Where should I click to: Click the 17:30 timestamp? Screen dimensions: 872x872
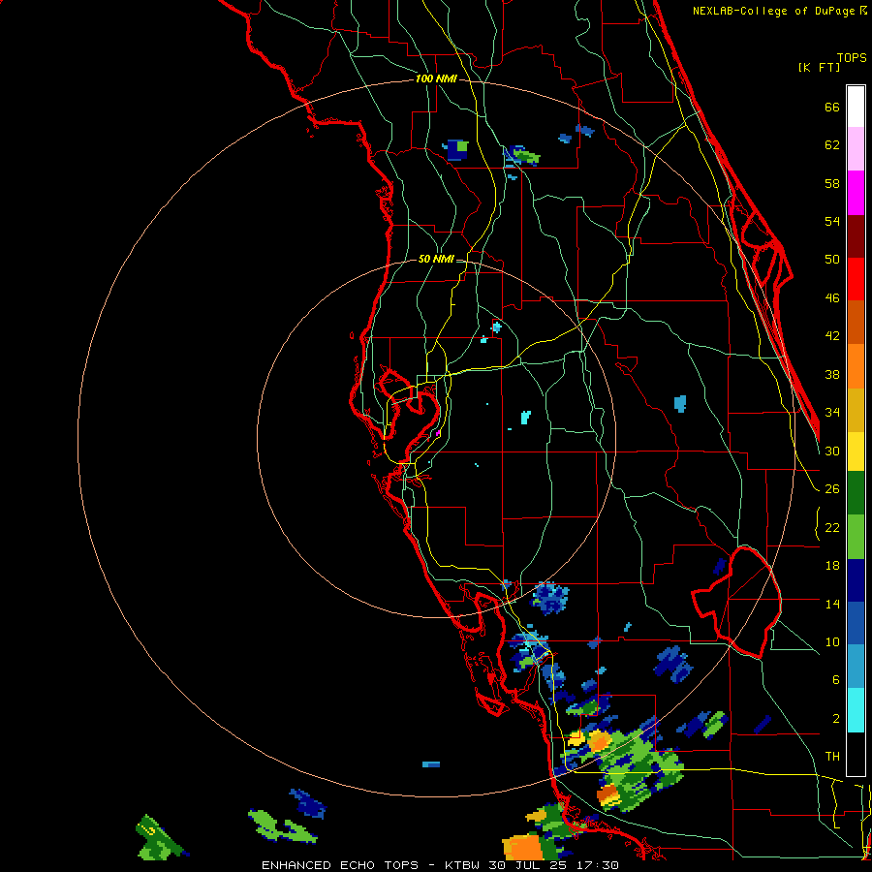pos(597,865)
